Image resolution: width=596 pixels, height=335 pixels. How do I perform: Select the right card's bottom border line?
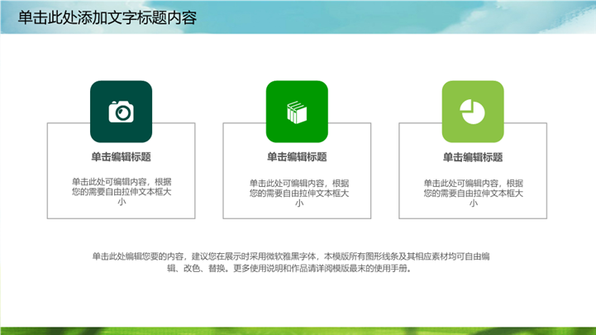pyautogui.click(x=473, y=218)
